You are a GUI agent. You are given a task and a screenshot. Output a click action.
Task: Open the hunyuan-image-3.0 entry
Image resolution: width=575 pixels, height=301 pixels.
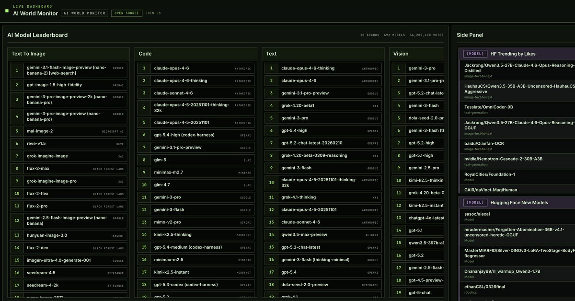coord(68,235)
